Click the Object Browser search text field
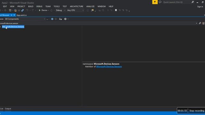Screen dimensions: 205x115 click(x=97, y=23)
